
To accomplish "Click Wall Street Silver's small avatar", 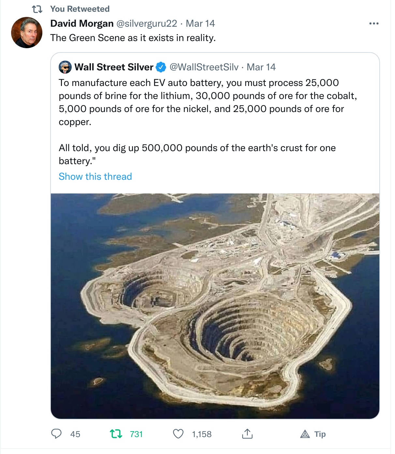I will tap(65, 67).
